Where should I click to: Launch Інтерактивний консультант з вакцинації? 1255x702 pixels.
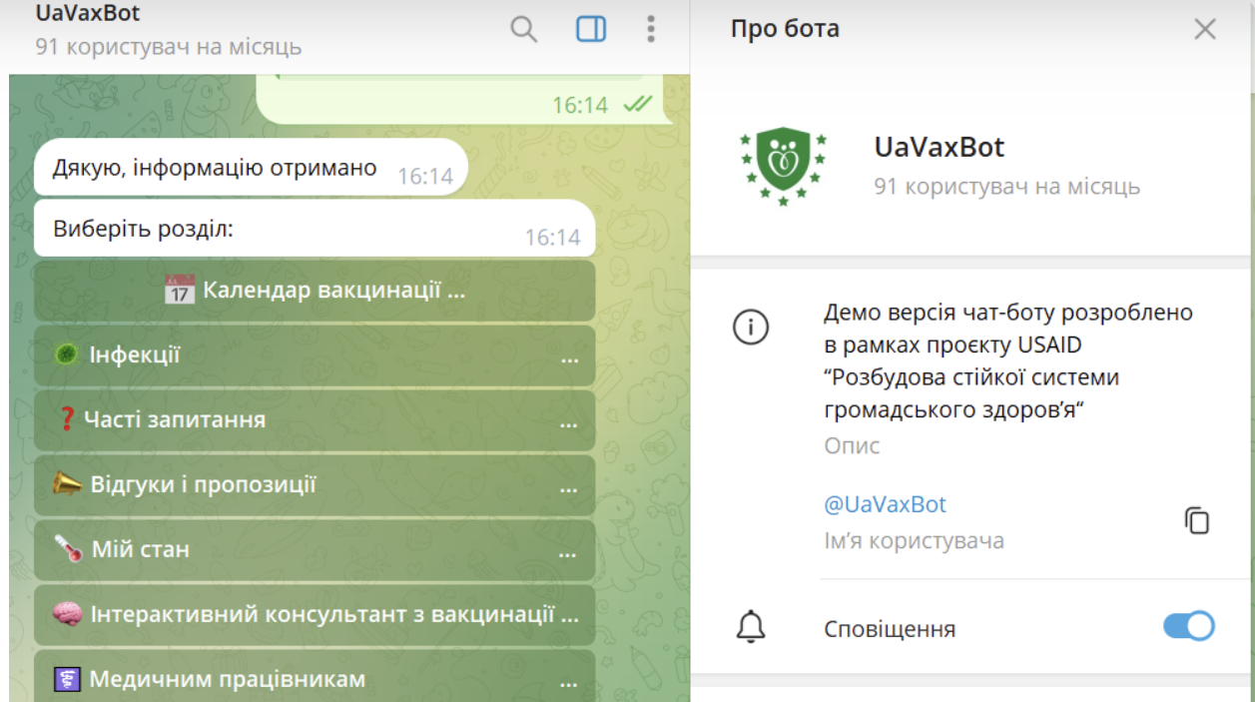click(x=314, y=614)
